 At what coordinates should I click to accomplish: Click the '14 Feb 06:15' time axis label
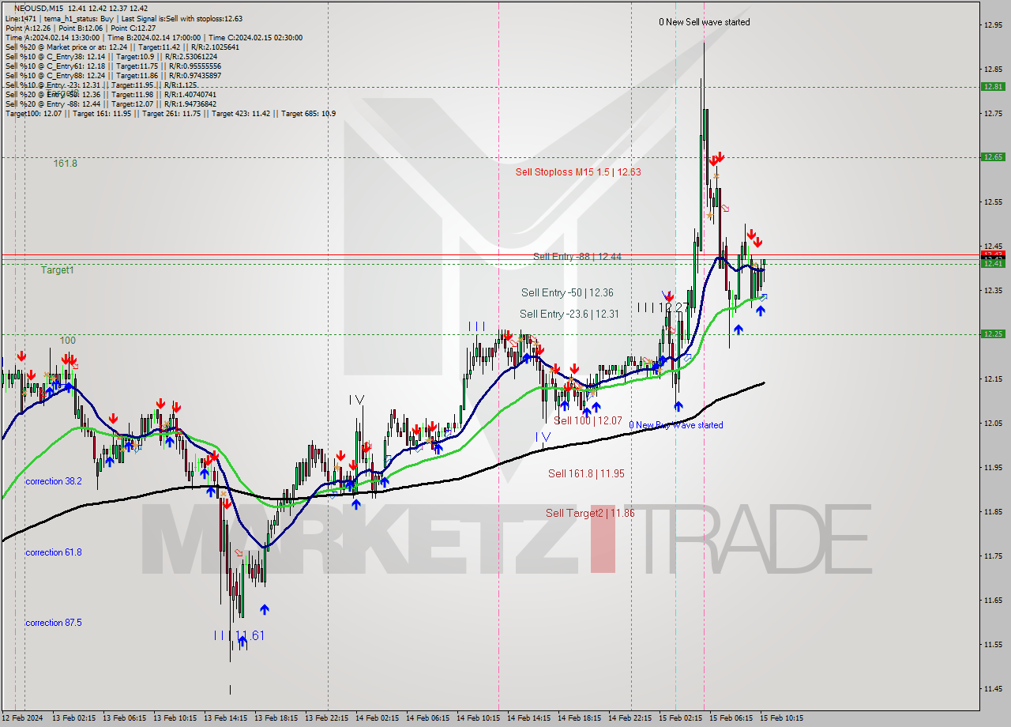[427, 718]
